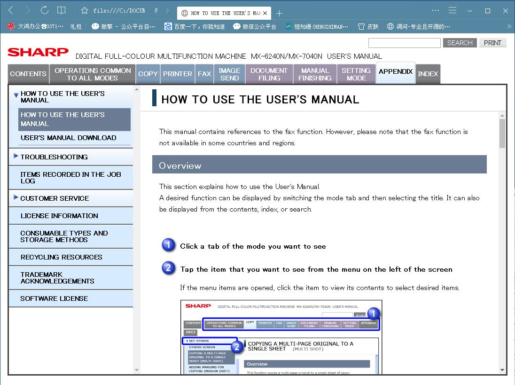Viewport: 515px width, 385px height.
Task: Click the sidebar menu scroll-down arrow
Action: pos(137,370)
